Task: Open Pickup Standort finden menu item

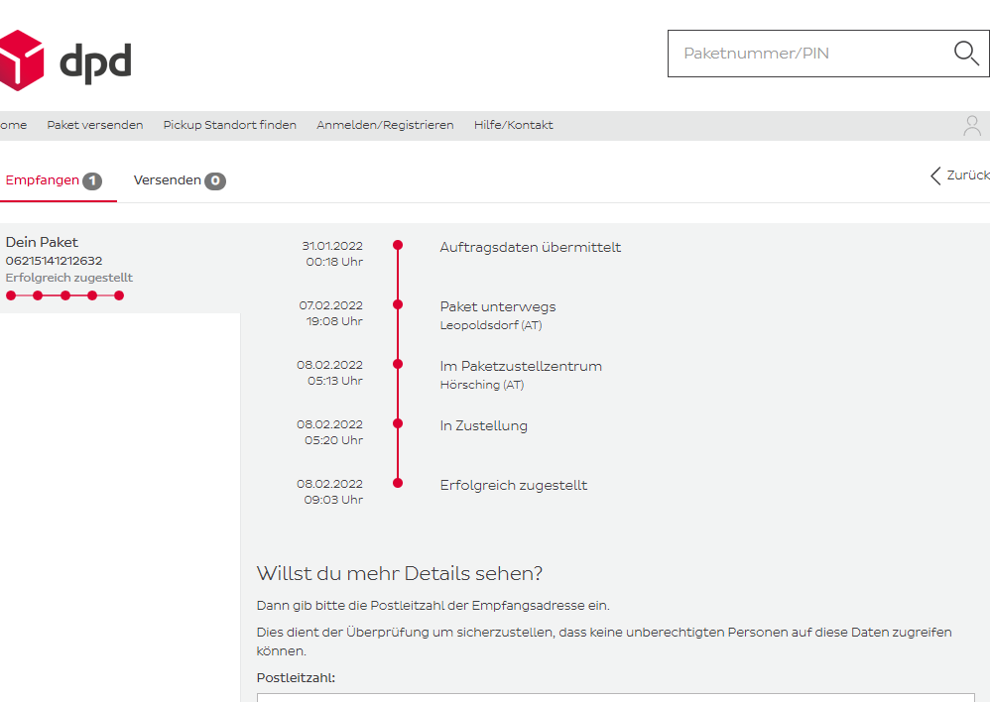Action: pos(229,125)
